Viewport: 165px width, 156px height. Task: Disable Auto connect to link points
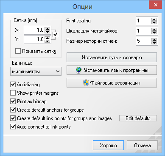pos(13,127)
